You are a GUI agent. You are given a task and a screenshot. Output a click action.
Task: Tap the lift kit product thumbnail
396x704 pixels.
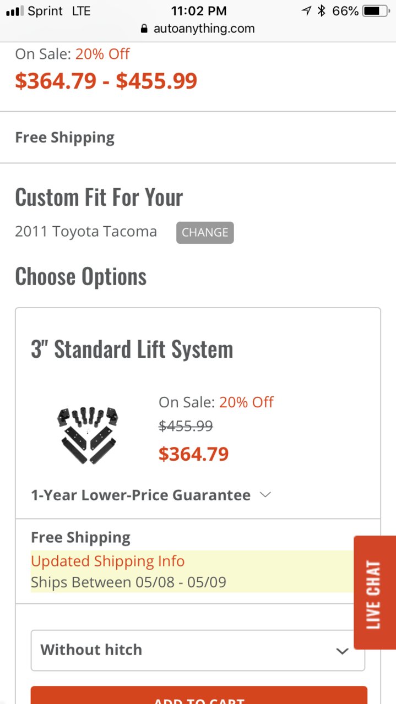click(x=88, y=435)
